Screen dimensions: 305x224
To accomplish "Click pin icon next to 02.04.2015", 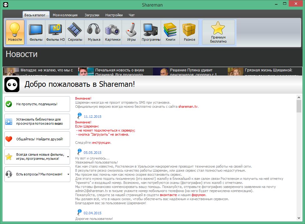I will [x=79, y=212].
